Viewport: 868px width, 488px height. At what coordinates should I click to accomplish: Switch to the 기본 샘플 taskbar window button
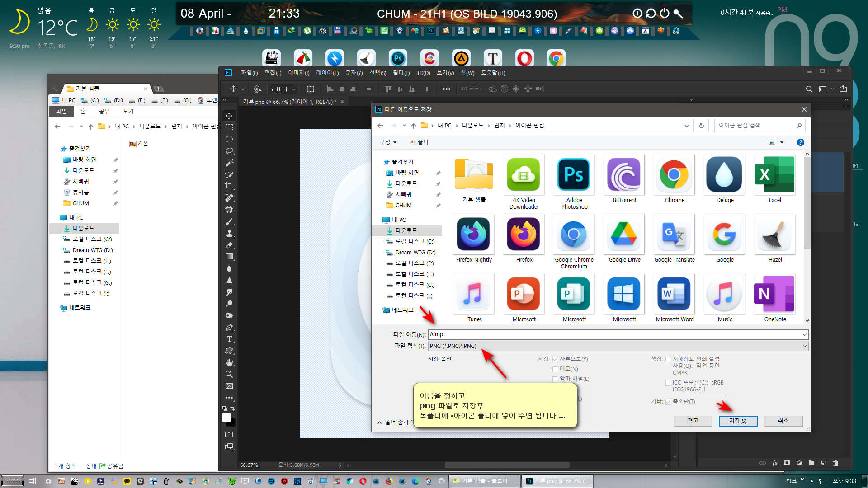tap(484, 481)
